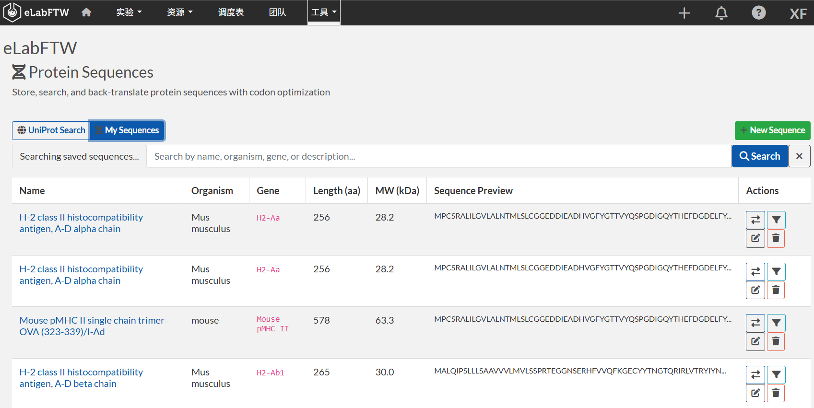Back-translate the A-D beta chain sequence
The height and width of the screenshot is (408, 814).
click(x=755, y=375)
